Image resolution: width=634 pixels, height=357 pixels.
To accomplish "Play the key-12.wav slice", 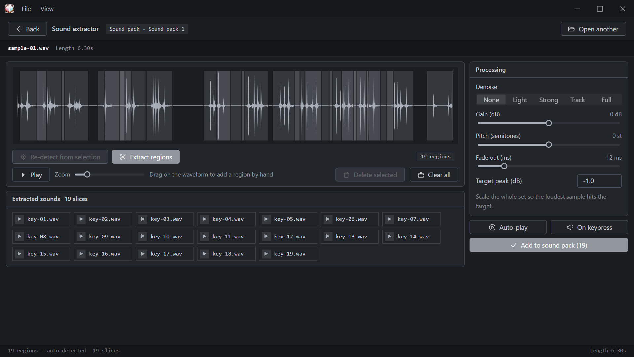I will pos(266,237).
